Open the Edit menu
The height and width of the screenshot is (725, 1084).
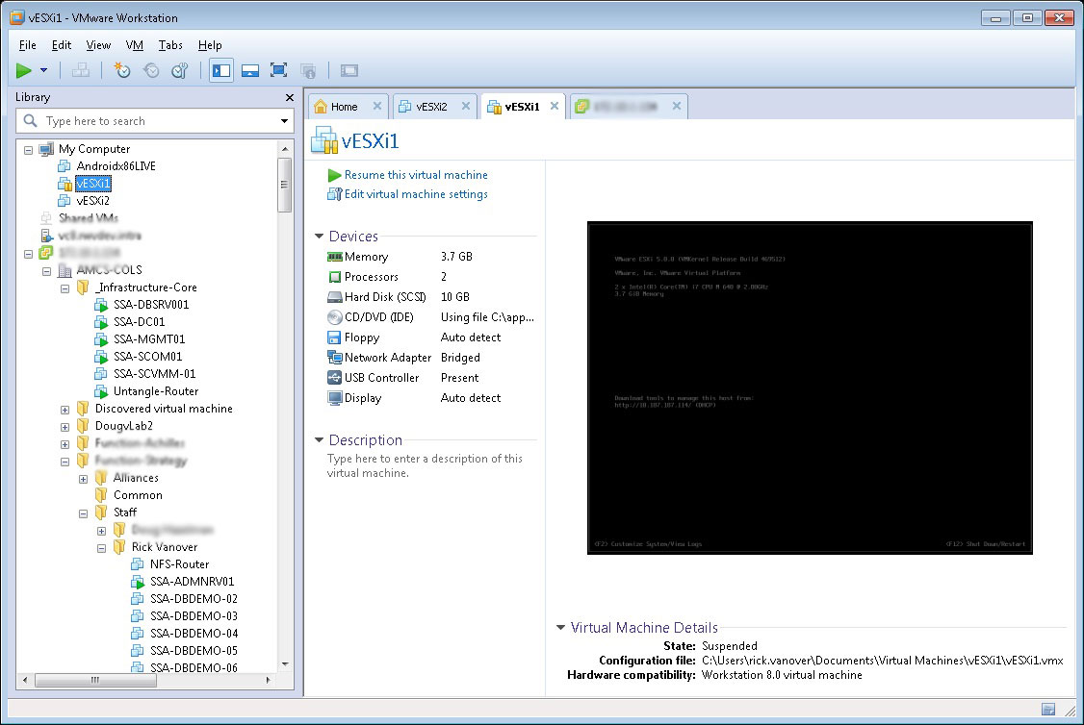62,45
